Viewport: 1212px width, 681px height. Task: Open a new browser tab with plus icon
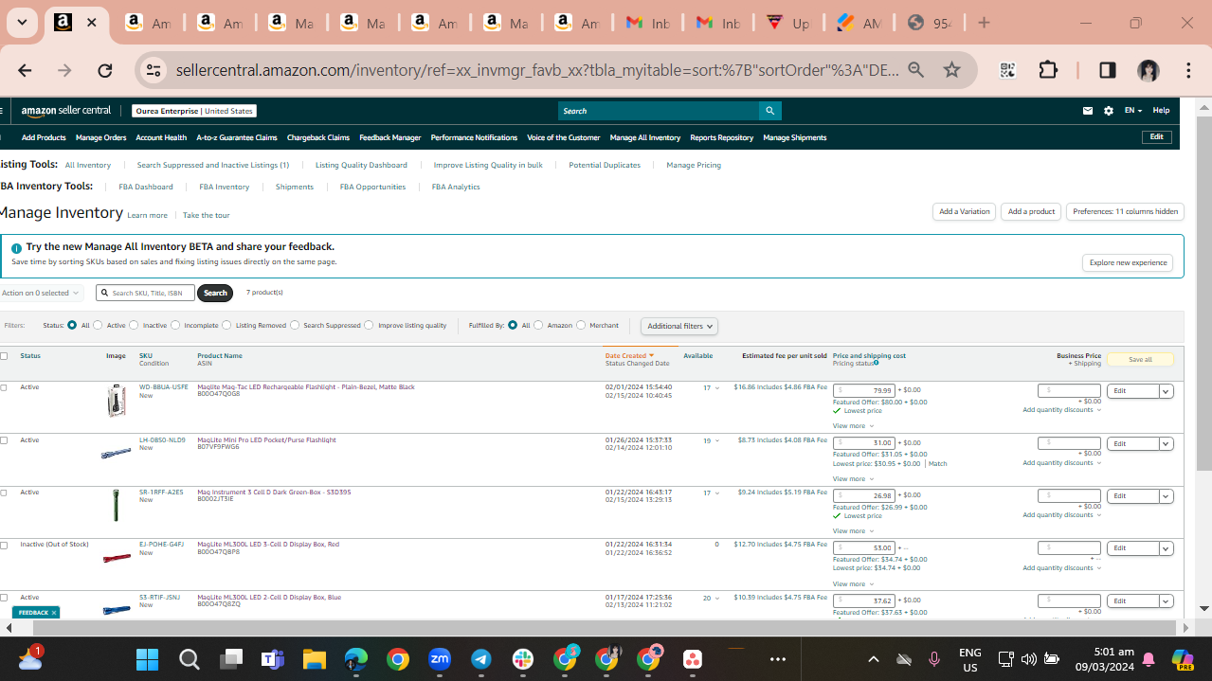tap(984, 23)
